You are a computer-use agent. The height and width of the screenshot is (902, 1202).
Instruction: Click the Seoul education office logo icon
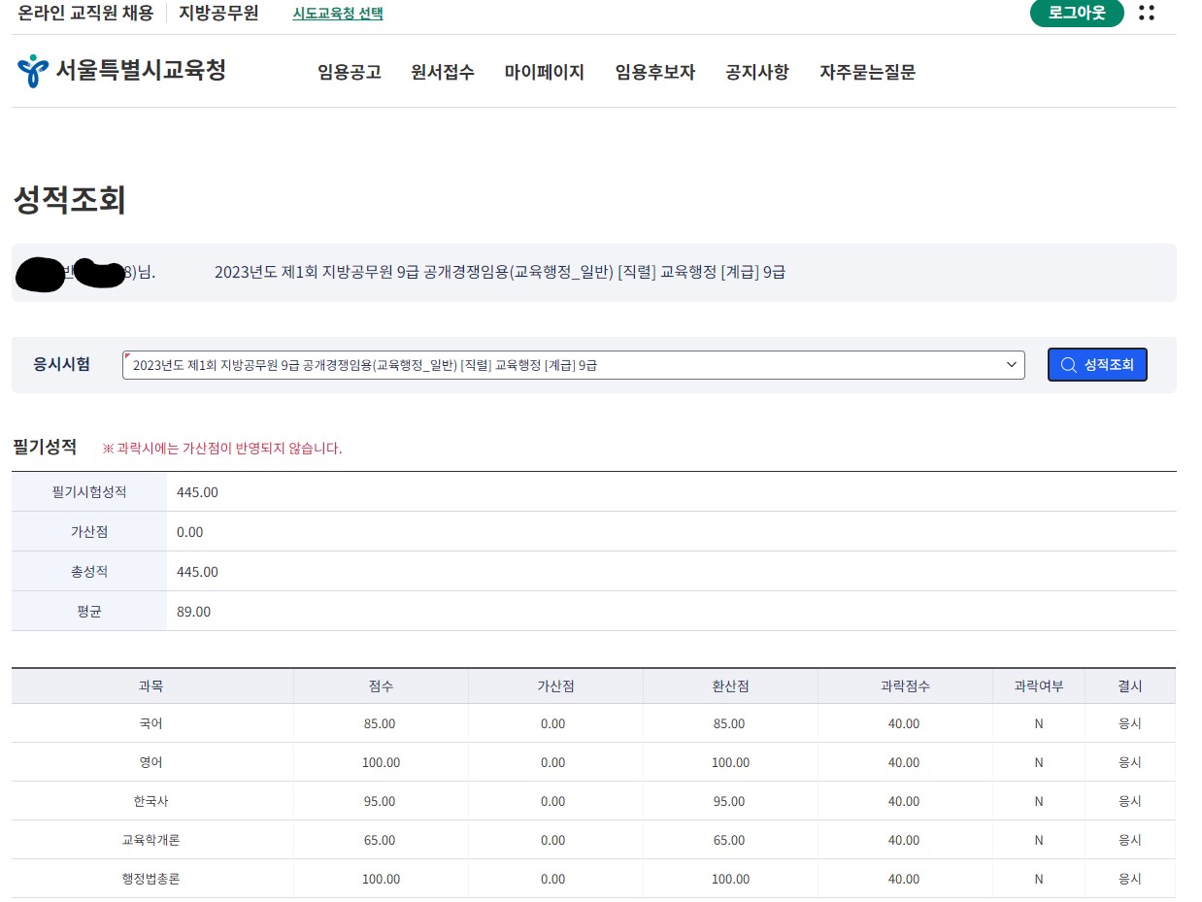point(32,71)
